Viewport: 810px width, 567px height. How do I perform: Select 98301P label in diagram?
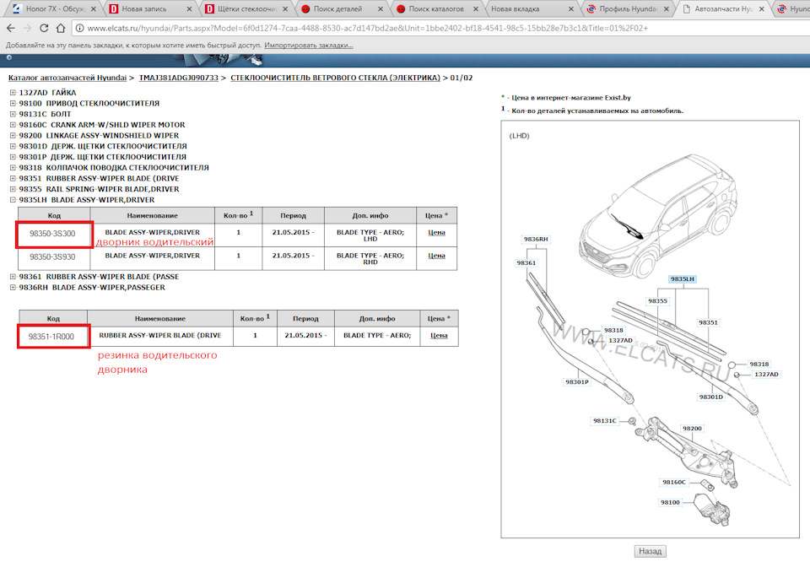coord(576,381)
